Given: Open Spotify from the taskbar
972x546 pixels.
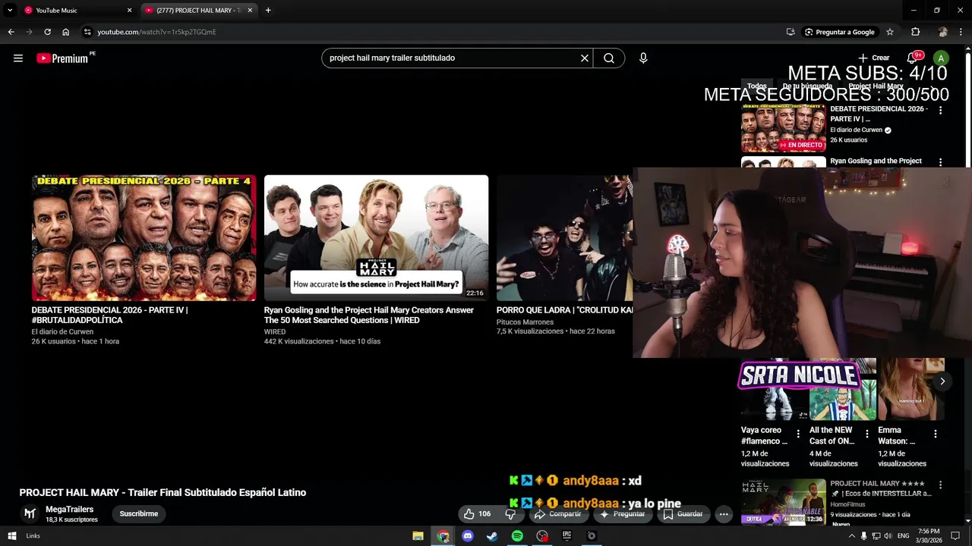Looking at the screenshot, I should [517, 536].
